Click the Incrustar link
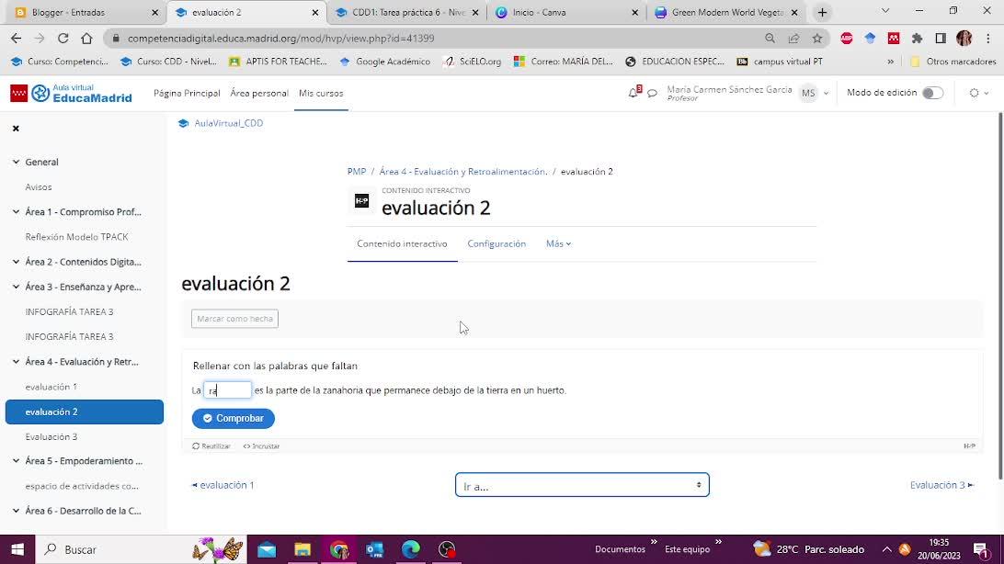This screenshot has height=564, width=1004. coord(261,446)
